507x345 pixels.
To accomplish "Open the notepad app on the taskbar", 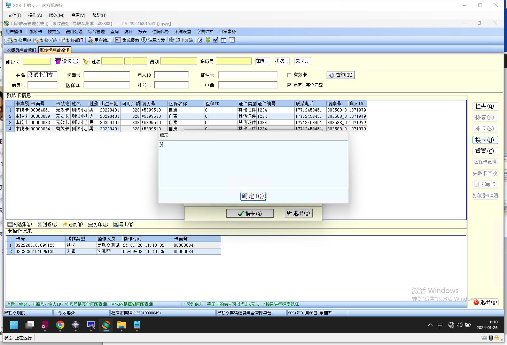I will coord(137,325).
